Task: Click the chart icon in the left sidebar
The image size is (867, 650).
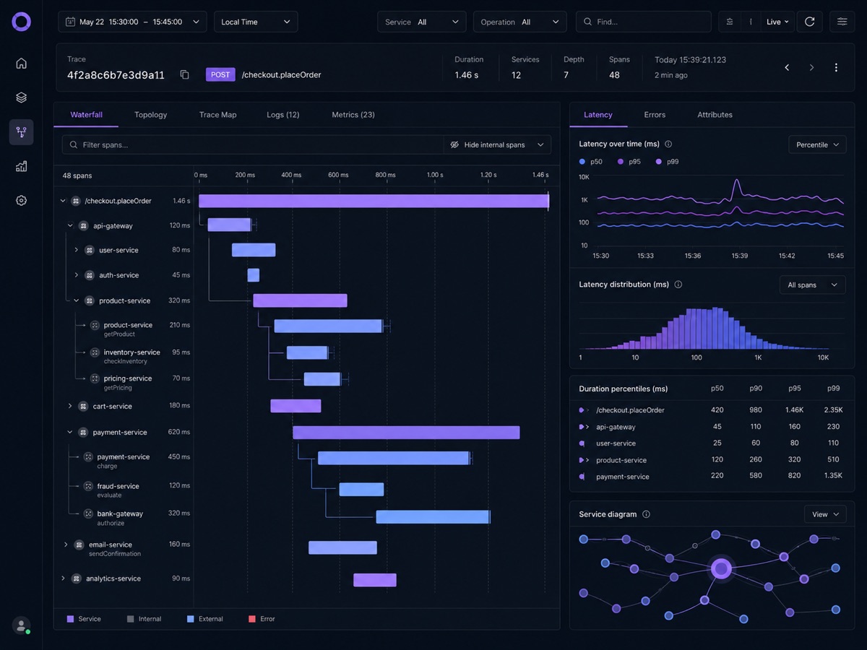Action: [21, 166]
